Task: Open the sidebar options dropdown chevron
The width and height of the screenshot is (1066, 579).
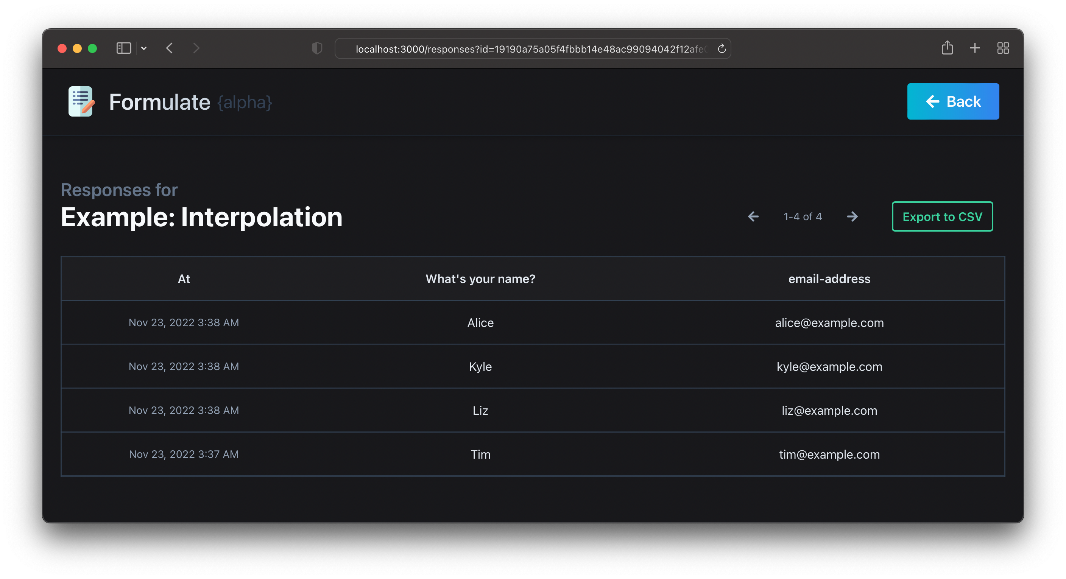Action: [143, 48]
